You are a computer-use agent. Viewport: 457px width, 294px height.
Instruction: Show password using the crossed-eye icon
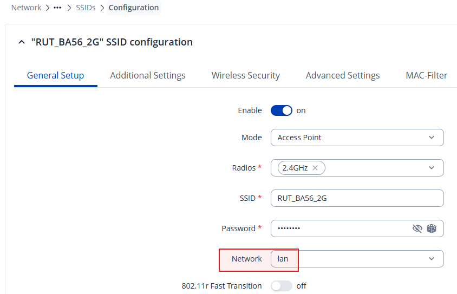pos(417,228)
